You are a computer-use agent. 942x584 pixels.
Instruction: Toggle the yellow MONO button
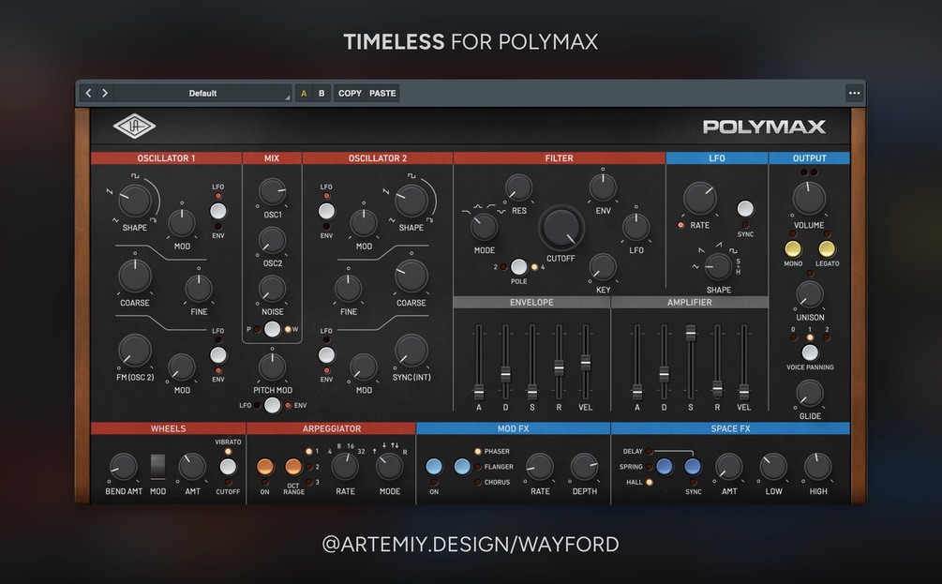[x=793, y=248]
